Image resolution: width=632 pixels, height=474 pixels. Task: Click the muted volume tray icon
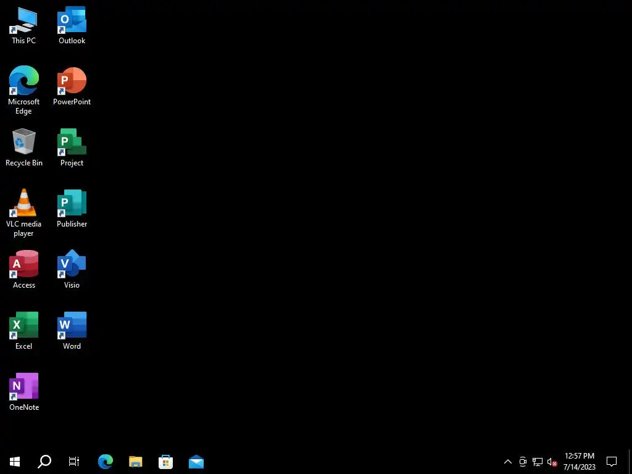[552, 462]
